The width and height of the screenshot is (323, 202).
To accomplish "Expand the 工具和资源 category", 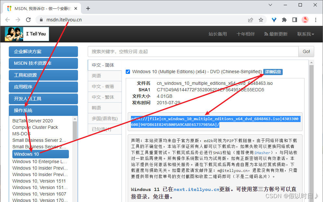I will click(x=43, y=75).
